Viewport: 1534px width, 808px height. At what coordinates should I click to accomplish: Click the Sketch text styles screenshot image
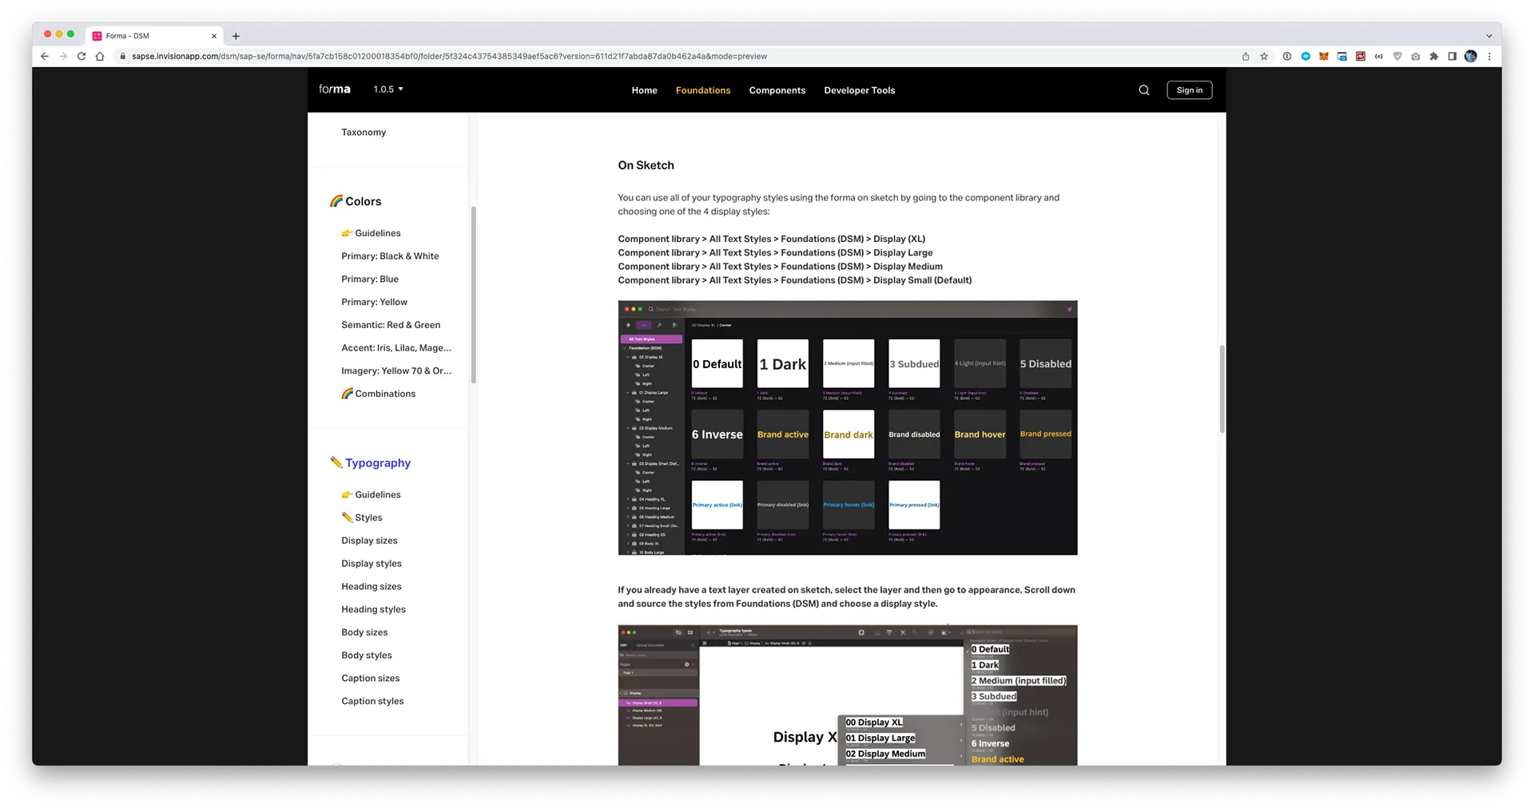tap(848, 428)
